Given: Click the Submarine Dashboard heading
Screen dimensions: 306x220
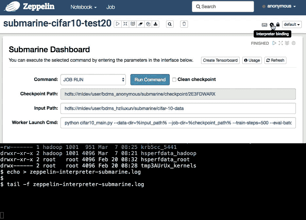Looking at the screenshot, I should (49, 50).
